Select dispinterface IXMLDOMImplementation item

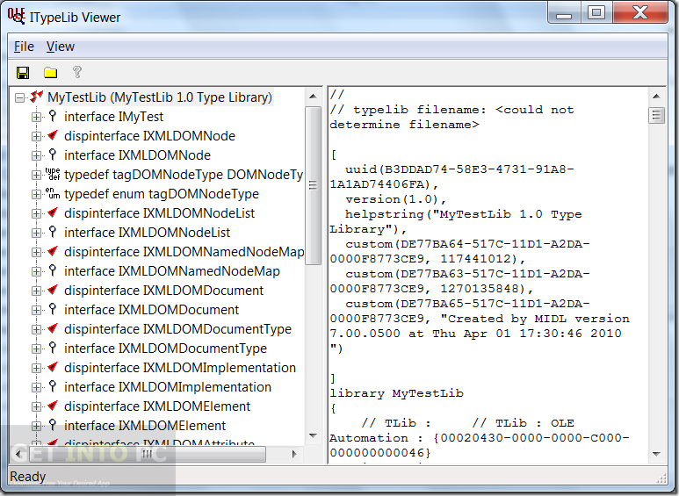pos(180,368)
